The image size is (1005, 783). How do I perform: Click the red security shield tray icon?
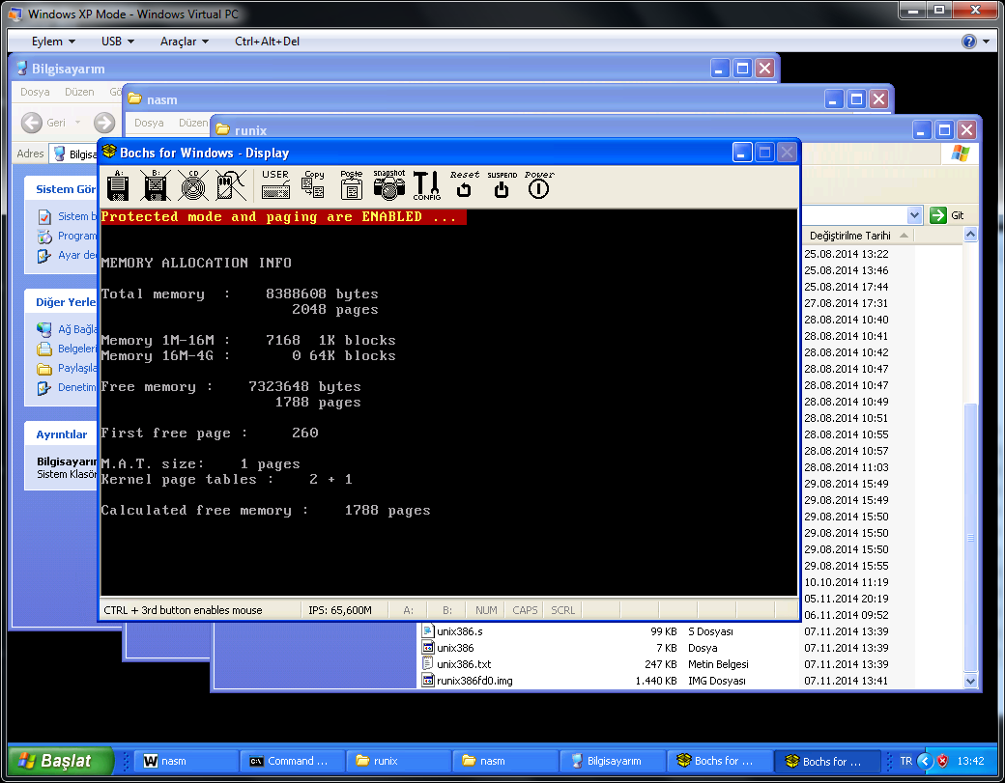point(943,761)
